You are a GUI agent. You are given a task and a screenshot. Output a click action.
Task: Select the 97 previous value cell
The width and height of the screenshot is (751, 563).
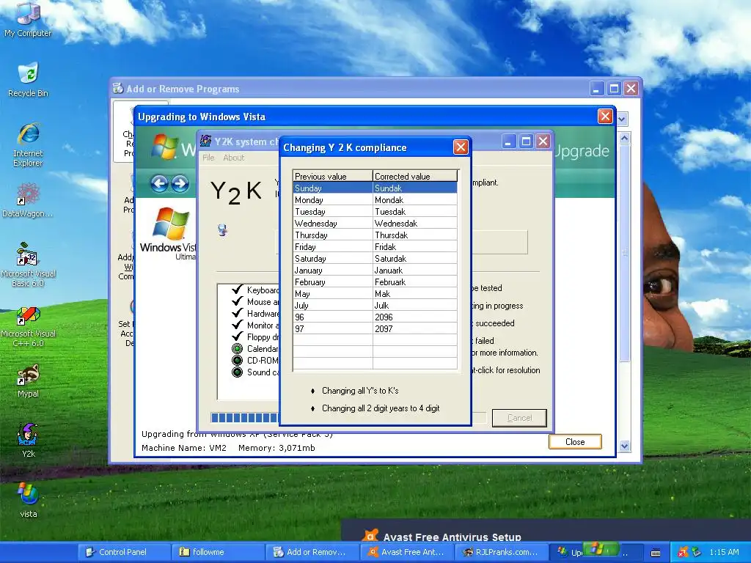tap(332, 329)
